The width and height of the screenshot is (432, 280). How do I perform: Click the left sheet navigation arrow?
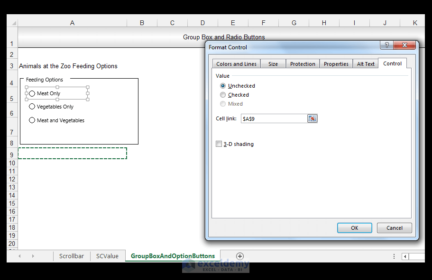[x=19, y=256]
